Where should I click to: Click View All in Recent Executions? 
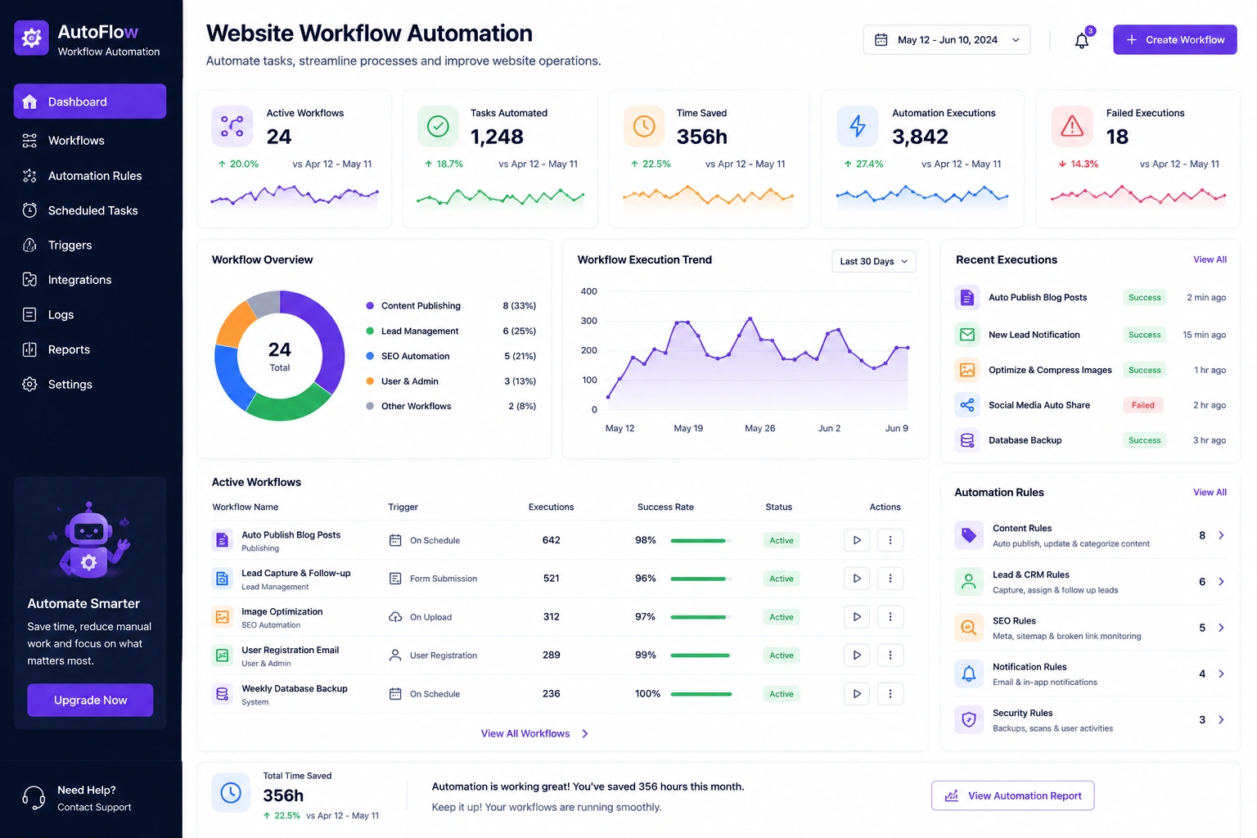(x=1210, y=260)
